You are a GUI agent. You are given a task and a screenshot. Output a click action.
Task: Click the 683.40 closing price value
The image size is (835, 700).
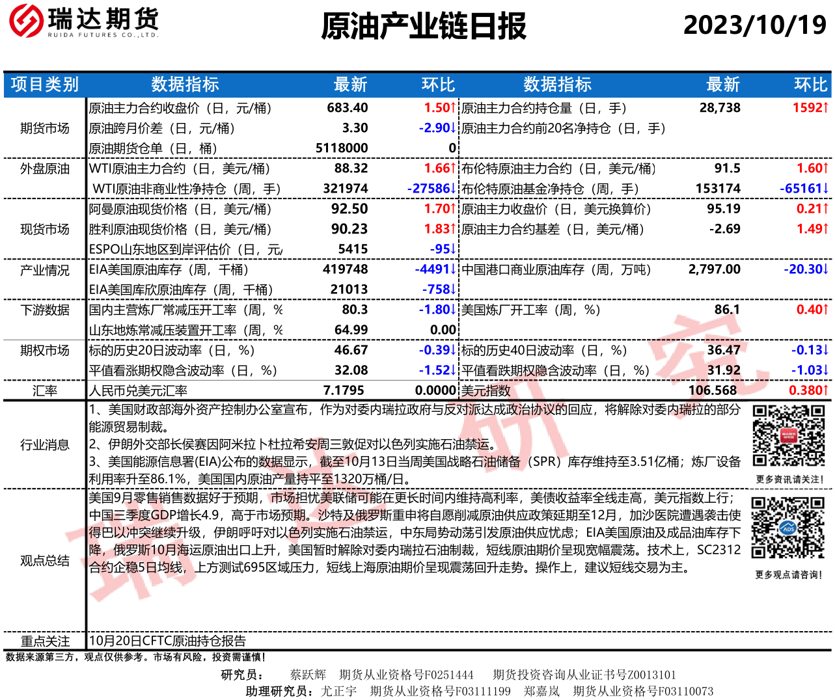(348, 108)
